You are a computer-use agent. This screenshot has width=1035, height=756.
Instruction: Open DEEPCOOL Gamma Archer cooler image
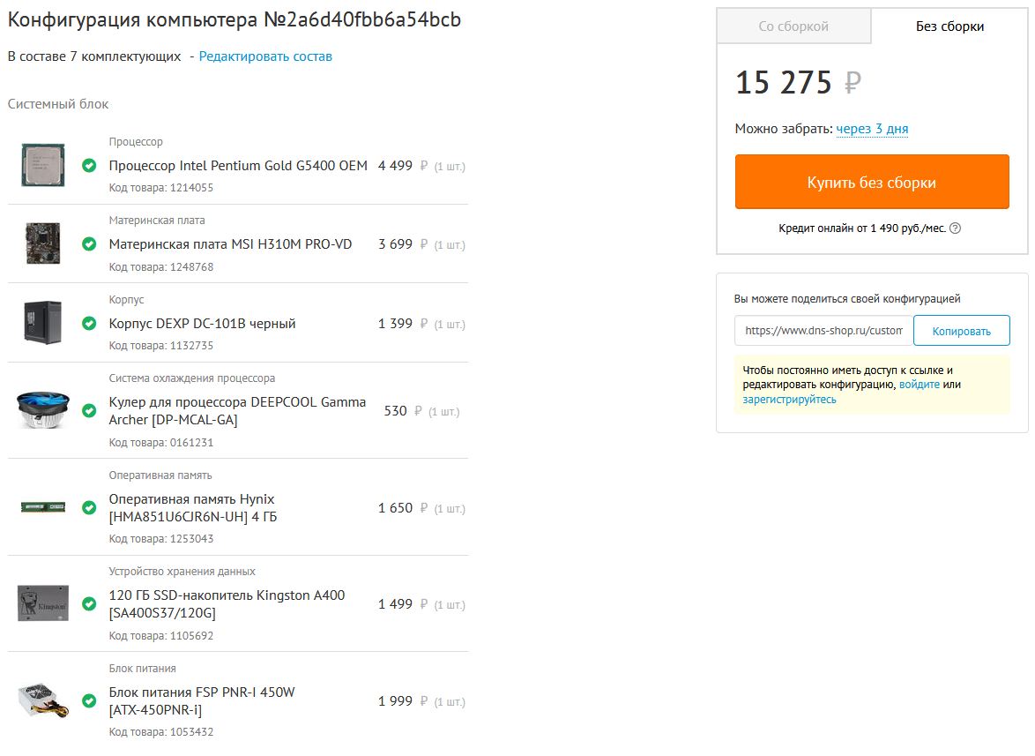[42, 410]
